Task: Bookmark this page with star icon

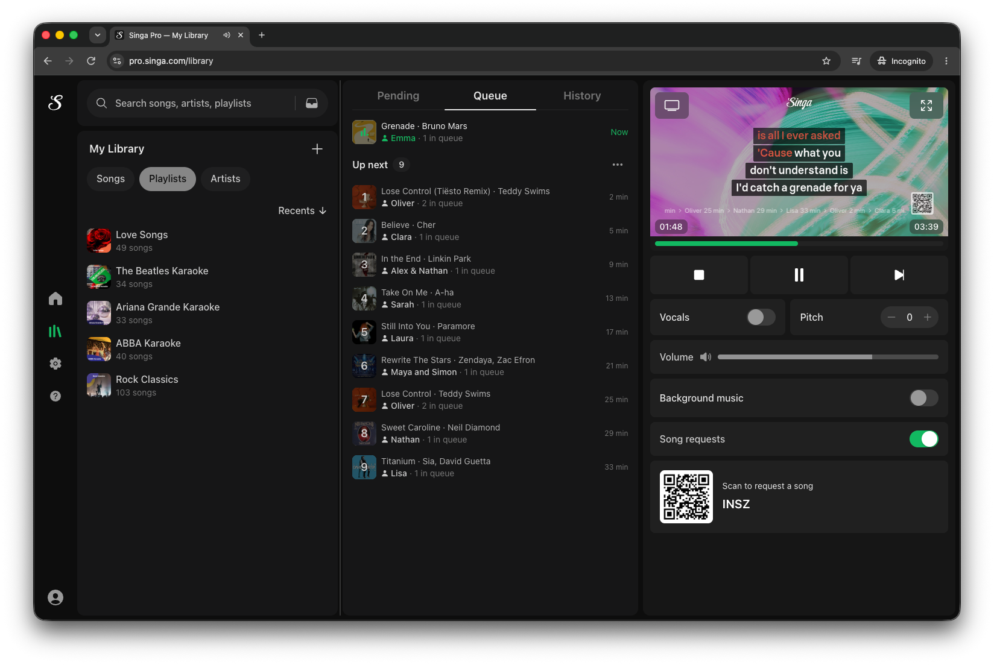Action: 826,61
